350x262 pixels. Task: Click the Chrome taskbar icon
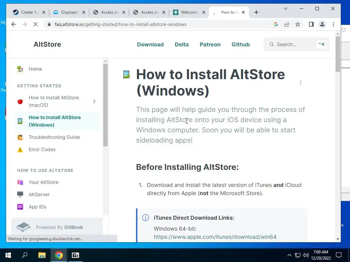click(59, 255)
